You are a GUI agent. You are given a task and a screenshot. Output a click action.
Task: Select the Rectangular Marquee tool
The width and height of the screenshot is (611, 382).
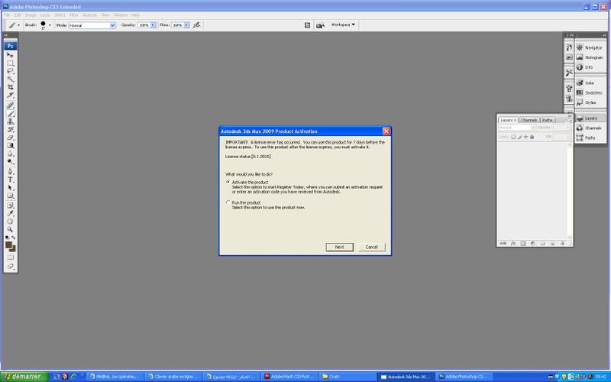[11, 63]
